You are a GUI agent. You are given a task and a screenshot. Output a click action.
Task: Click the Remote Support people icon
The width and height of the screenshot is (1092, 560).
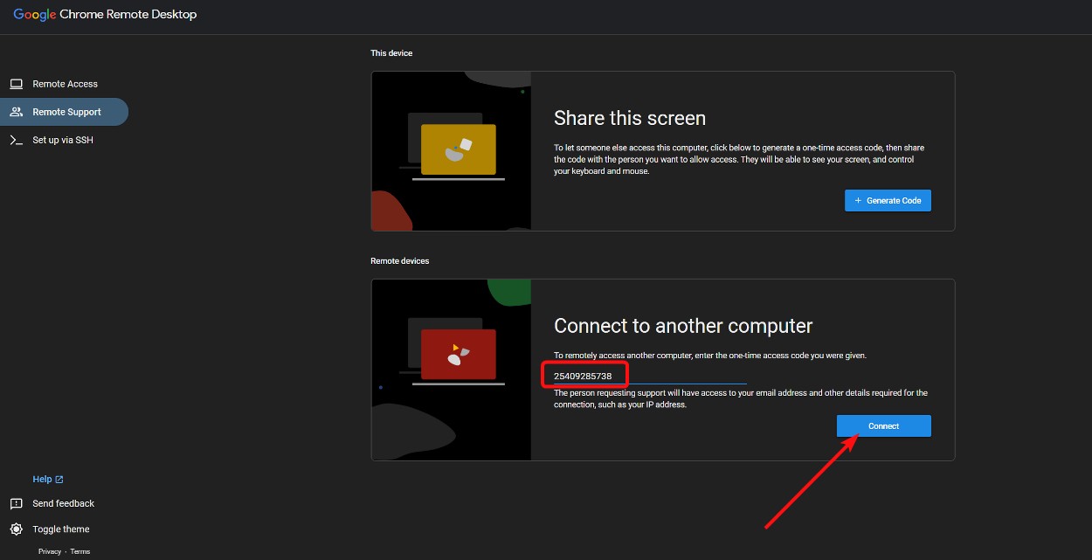click(x=16, y=112)
